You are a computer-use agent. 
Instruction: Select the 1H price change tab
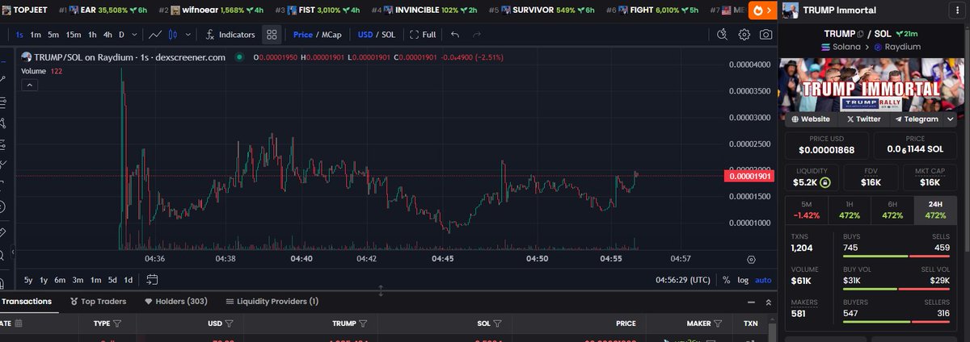[x=849, y=210]
